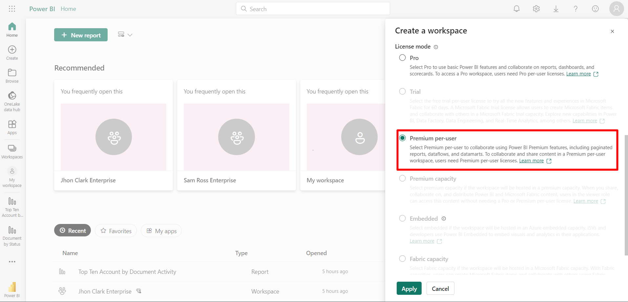
Task: Open settings gear
Action: click(536, 9)
